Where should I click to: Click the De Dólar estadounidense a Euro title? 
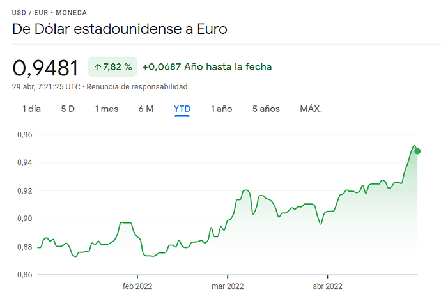120,29
